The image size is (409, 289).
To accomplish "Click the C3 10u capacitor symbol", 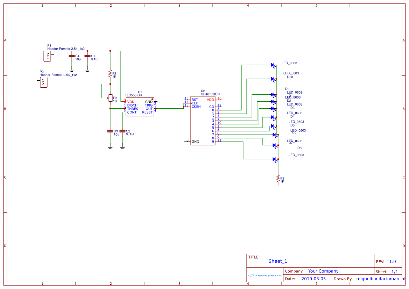I will point(110,131).
